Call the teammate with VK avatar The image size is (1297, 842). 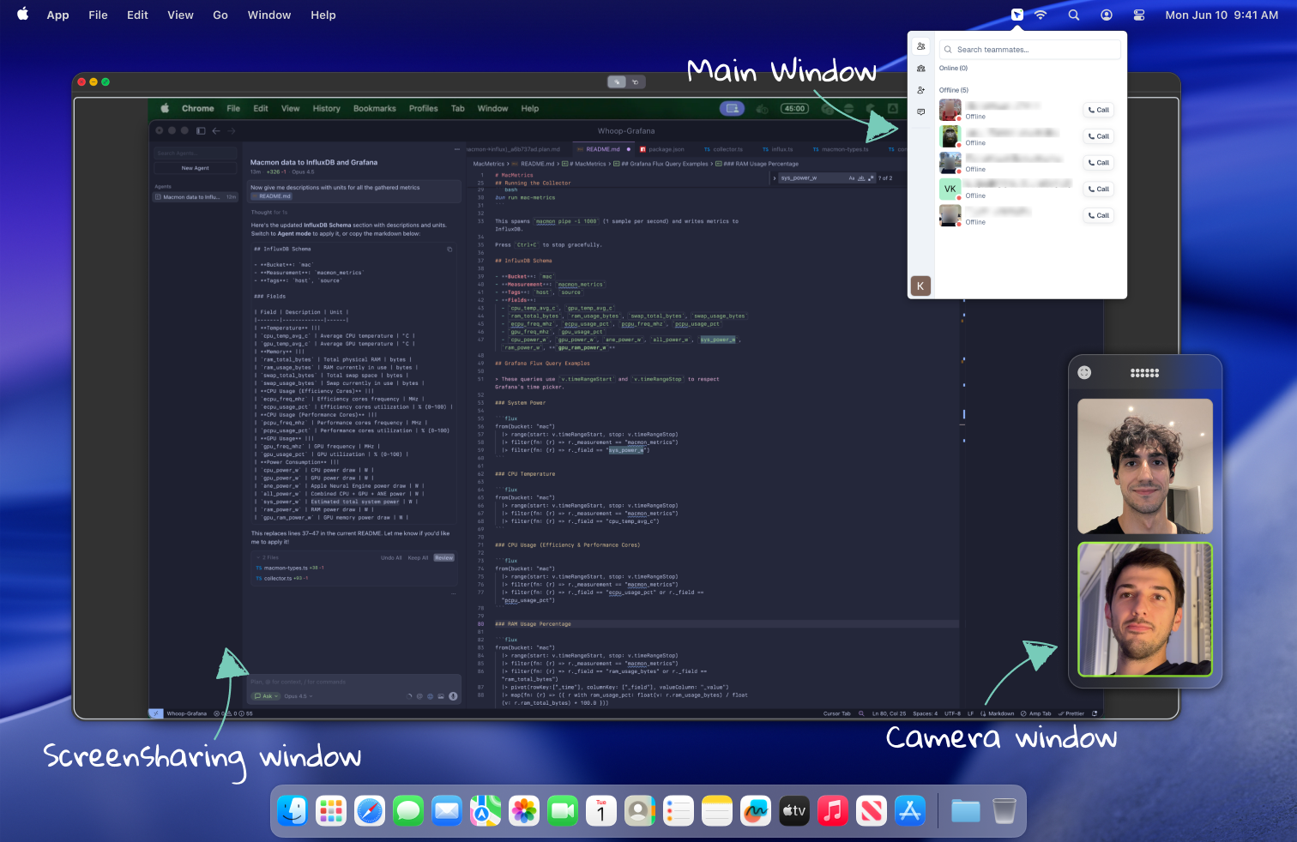coord(1098,189)
